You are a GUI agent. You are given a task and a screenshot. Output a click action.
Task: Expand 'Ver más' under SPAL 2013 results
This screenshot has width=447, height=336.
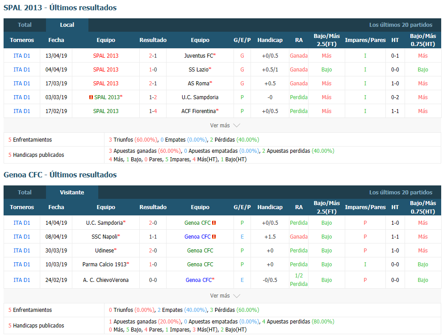pos(225,125)
